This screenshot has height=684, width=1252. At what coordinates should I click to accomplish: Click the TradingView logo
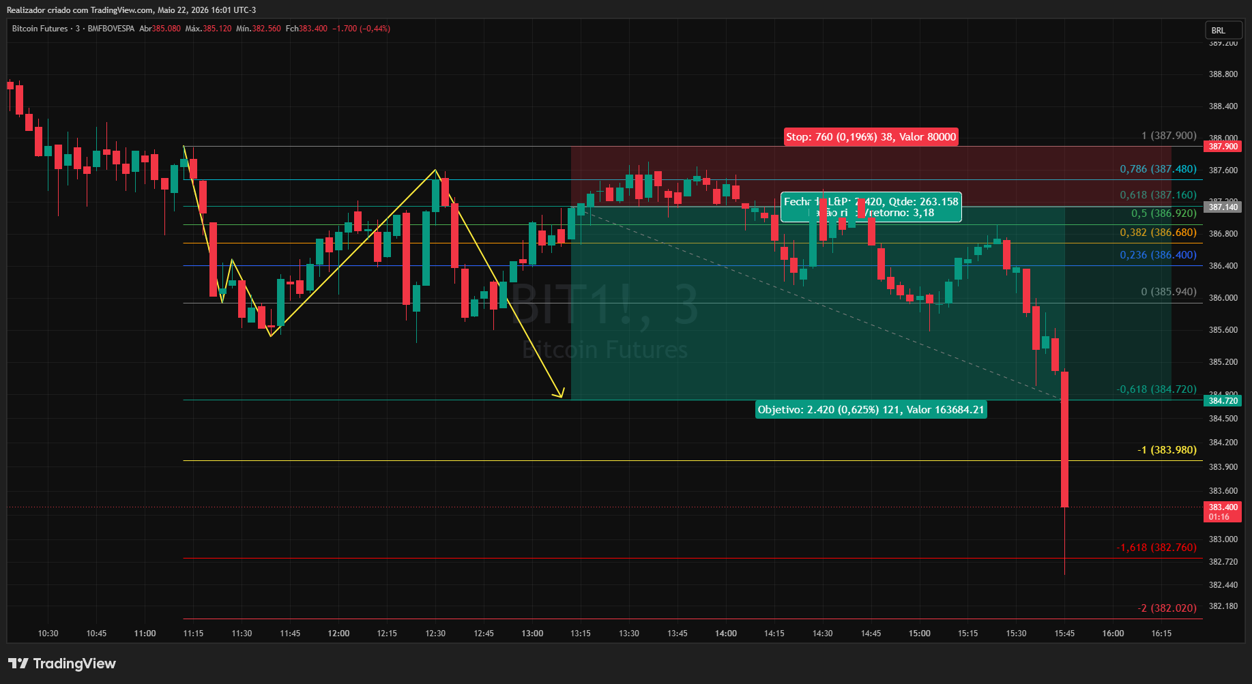[62, 664]
